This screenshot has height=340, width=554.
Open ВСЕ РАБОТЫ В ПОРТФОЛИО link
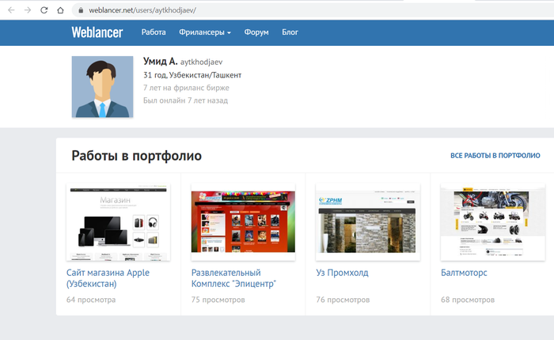[x=495, y=155]
